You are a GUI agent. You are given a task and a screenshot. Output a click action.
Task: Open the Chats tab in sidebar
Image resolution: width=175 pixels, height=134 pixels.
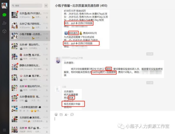point(4,15)
